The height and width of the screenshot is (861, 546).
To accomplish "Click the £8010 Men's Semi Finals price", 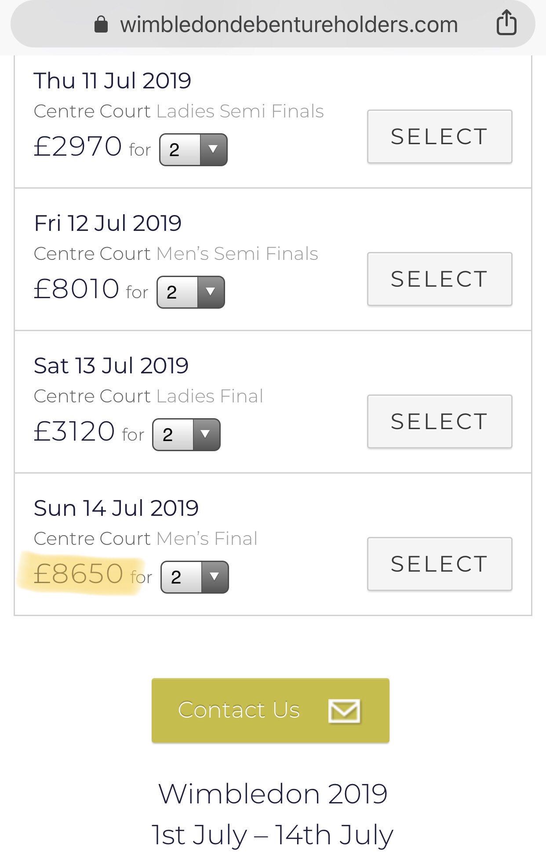I will (x=76, y=289).
